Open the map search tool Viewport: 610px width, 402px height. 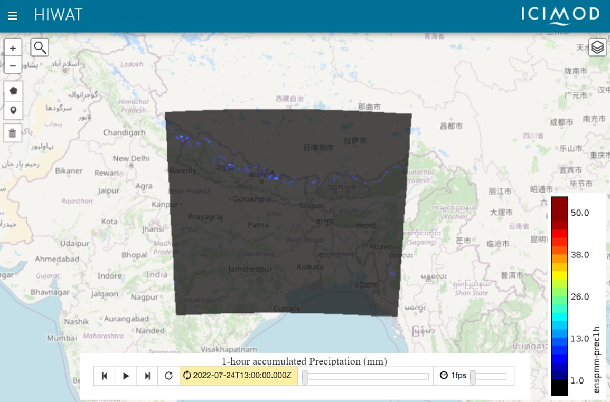40,47
